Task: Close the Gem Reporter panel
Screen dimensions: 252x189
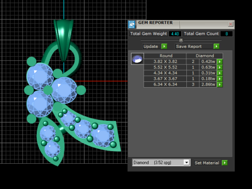Action: coord(230,24)
